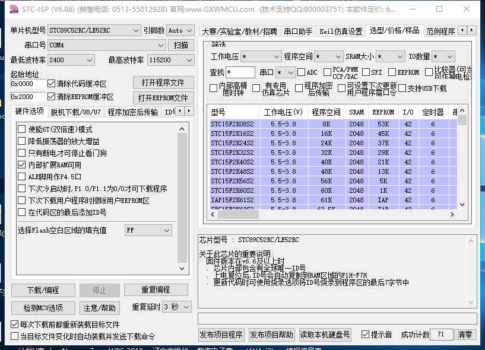Switch to 范例程序 tab
The image size is (485, 350).
coord(440,31)
